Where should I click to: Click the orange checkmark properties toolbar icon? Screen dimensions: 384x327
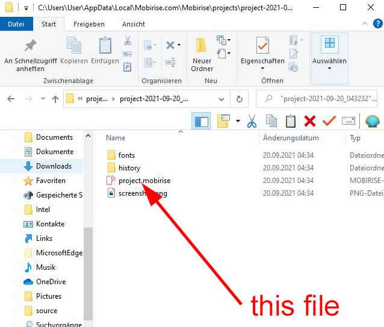point(329,121)
